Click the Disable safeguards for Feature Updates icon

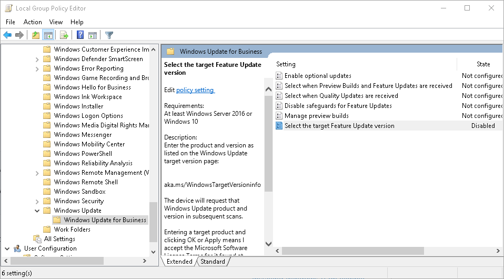279,106
